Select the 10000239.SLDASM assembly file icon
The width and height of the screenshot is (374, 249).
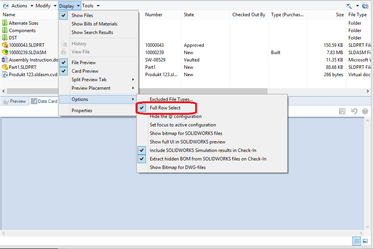(x=5, y=53)
